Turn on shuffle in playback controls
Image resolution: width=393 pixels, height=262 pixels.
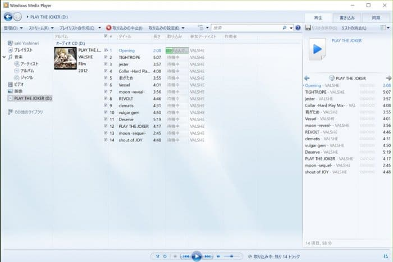[x=157, y=256]
